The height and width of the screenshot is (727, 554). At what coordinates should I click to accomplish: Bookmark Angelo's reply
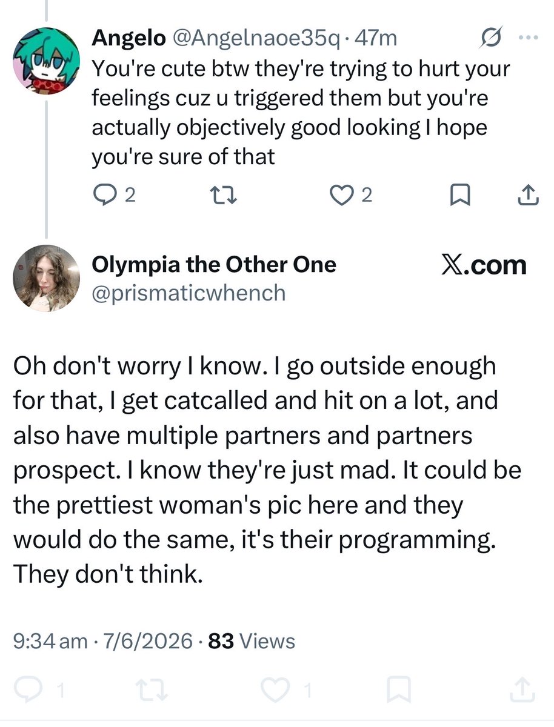point(460,195)
